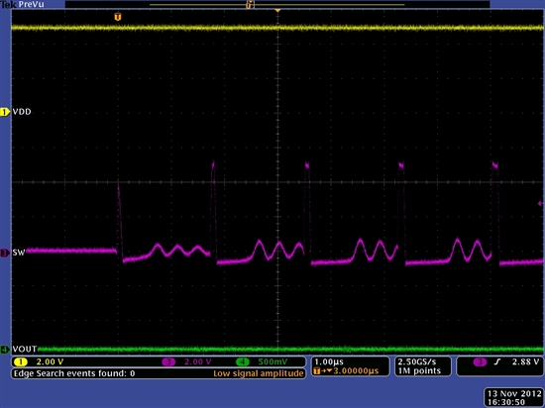Select channel 1 badge in readout bar
Image resolution: width=545 pixels, height=408 pixels.
coord(21,362)
